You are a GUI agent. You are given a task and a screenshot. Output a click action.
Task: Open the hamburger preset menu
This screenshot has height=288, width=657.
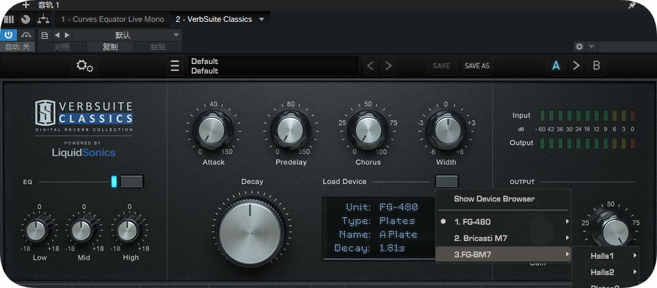point(175,66)
